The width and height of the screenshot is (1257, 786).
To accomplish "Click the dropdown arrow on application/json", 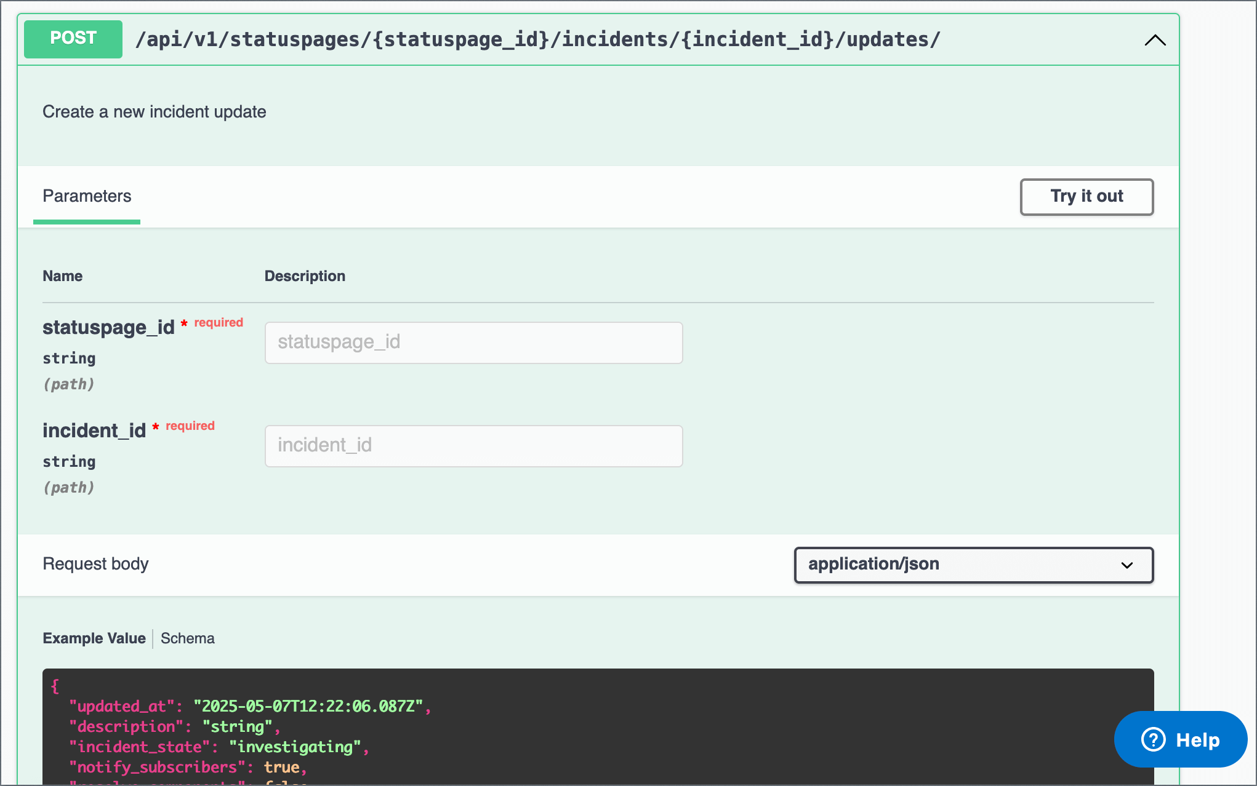I will pos(1126,565).
